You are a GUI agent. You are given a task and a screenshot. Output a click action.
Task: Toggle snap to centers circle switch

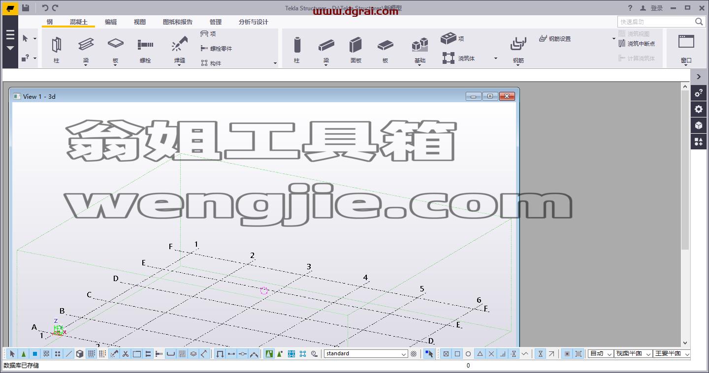[x=468, y=354]
